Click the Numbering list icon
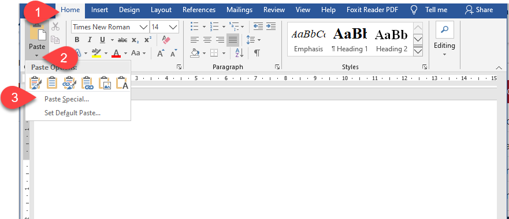Image resolution: width=509 pixels, height=219 pixels. coord(214,27)
